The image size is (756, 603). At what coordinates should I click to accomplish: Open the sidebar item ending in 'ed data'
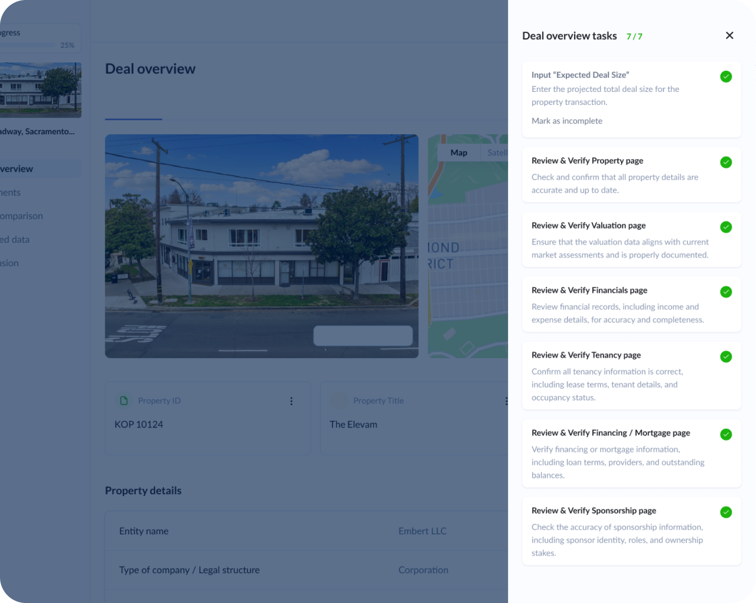tap(15, 240)
